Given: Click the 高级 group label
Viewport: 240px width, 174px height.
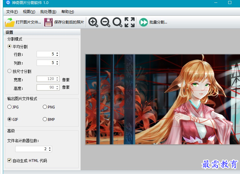Looking at the screenshot, I should pos(11,131).
